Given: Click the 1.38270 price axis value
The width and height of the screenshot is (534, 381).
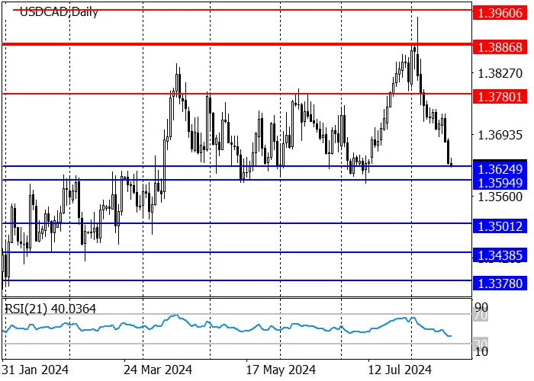Looking at the screenshot, I should (500, 73).
